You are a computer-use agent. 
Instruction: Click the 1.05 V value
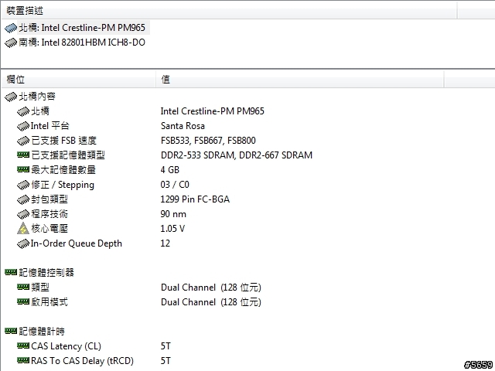click(x=172, y=229)
